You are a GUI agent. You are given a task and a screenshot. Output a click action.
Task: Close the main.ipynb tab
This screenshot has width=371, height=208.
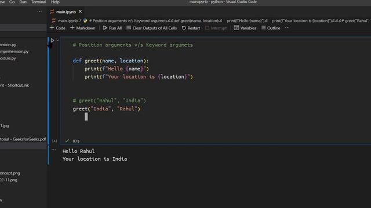tap(80, 12)
